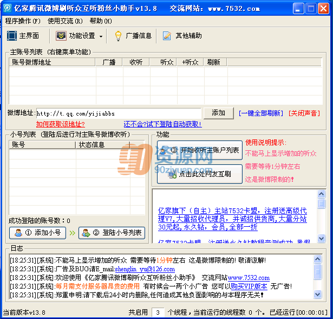The image size is (333, 319).
Task: Click 当前版本v13.8 status text
Action: pos(24,312)
